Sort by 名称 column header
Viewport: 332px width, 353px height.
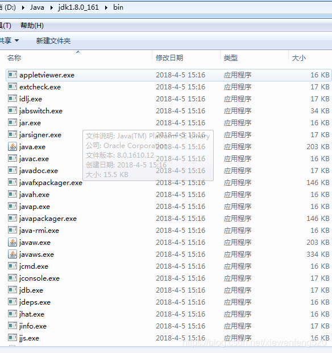tap(14, 58)
